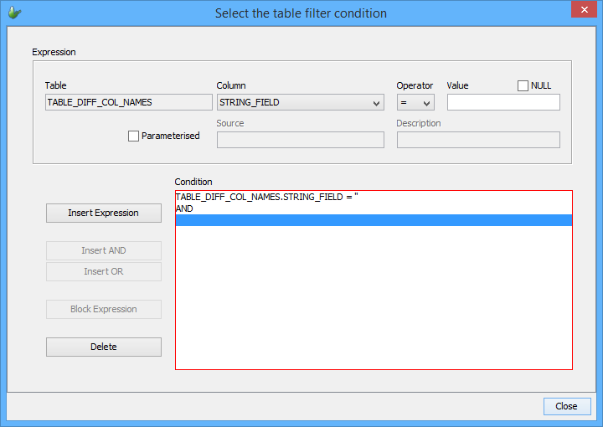603x427 pixels.
Task: Click the Insert AND button
Action: click(x=104, y=250)
